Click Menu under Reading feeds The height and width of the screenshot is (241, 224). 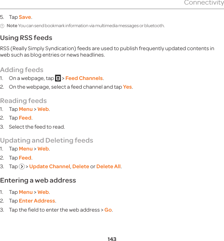pyautogui.click(x=26, y=109)
